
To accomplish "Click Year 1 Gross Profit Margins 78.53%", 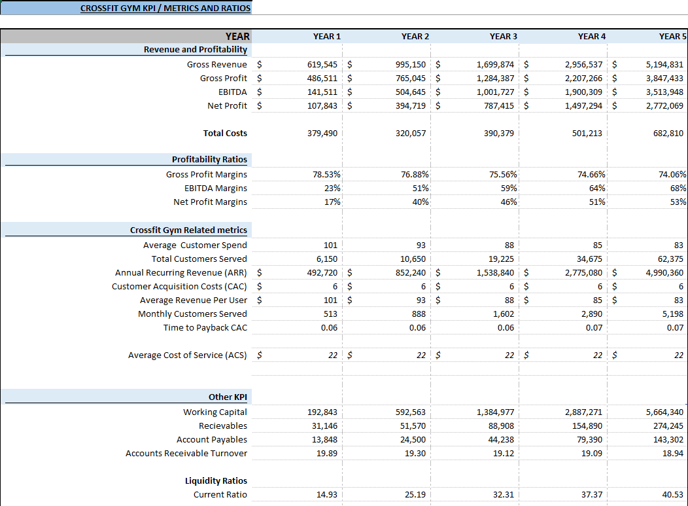I will click(x=326, y=174).
